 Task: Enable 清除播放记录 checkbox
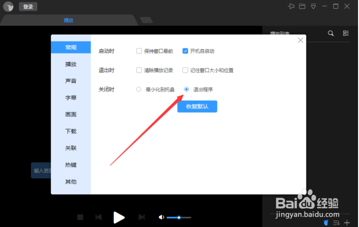pos(139,70)
